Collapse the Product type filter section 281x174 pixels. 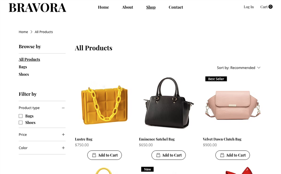[x=63, y=108]
